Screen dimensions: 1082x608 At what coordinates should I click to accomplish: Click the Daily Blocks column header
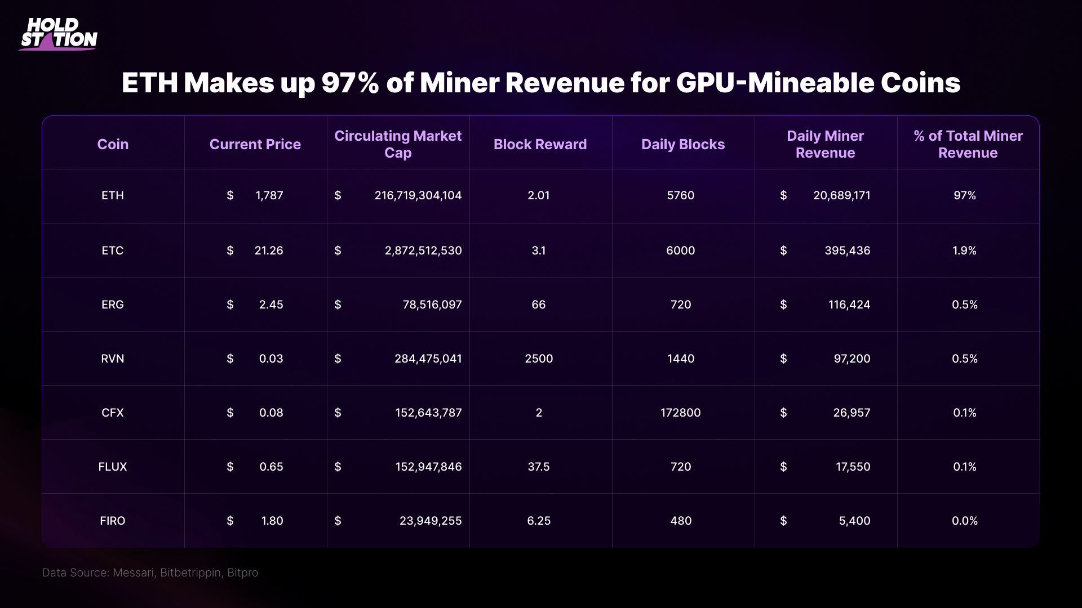pos(683,144)
